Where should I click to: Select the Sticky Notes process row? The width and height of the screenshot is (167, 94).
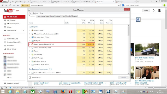[x=70, y=55]
